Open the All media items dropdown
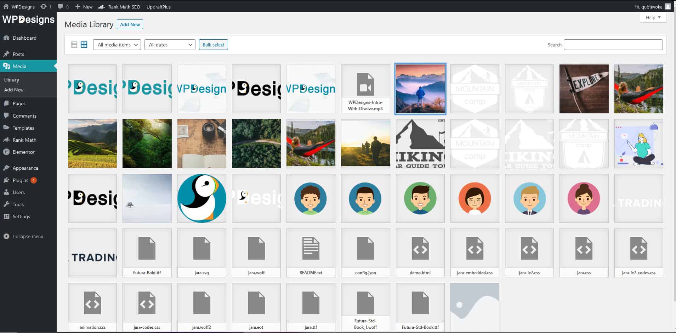The image size is (676, 333). click(x=117, y=45)
